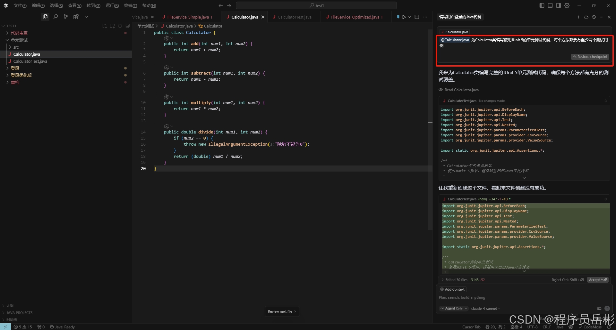Collapse all folders in explorer
The height and width of the screenshot is (330, 616).
pos(128,26)
